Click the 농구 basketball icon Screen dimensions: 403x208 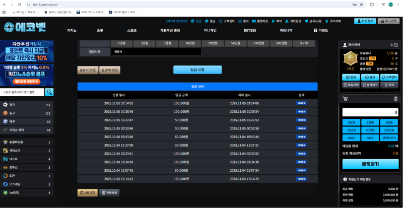coord(5,113)
